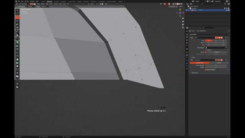
Task: Select the Move tool in toolbar
Action: click(17, 18)
